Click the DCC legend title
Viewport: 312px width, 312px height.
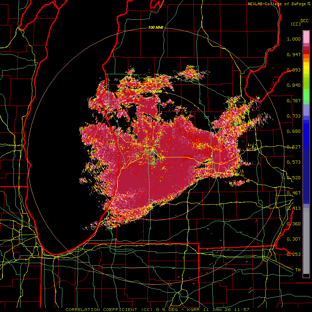pos(304,21)
